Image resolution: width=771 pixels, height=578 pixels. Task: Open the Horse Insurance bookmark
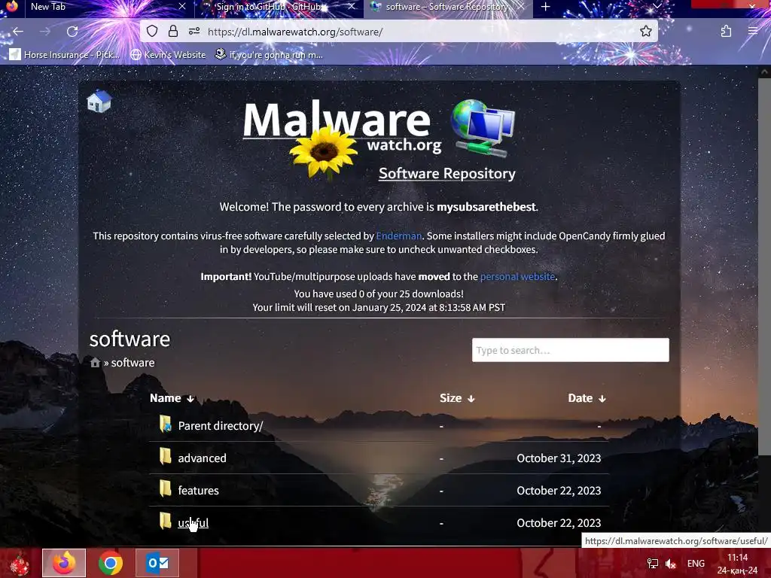[65, 54]
